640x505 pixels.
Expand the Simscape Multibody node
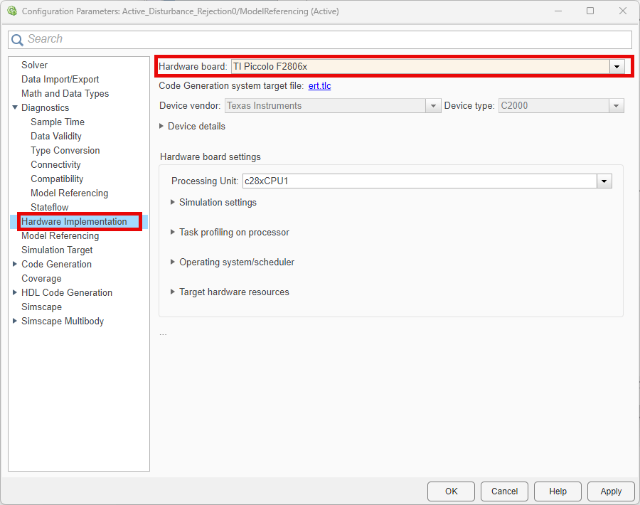point(15,321)
